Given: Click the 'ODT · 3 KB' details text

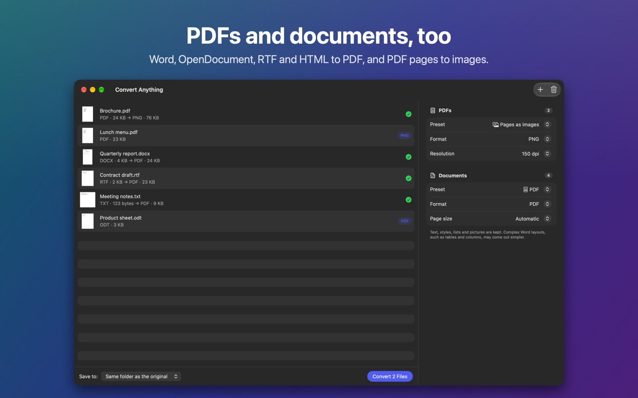Looking at the screenshot, I should point(112,225).
